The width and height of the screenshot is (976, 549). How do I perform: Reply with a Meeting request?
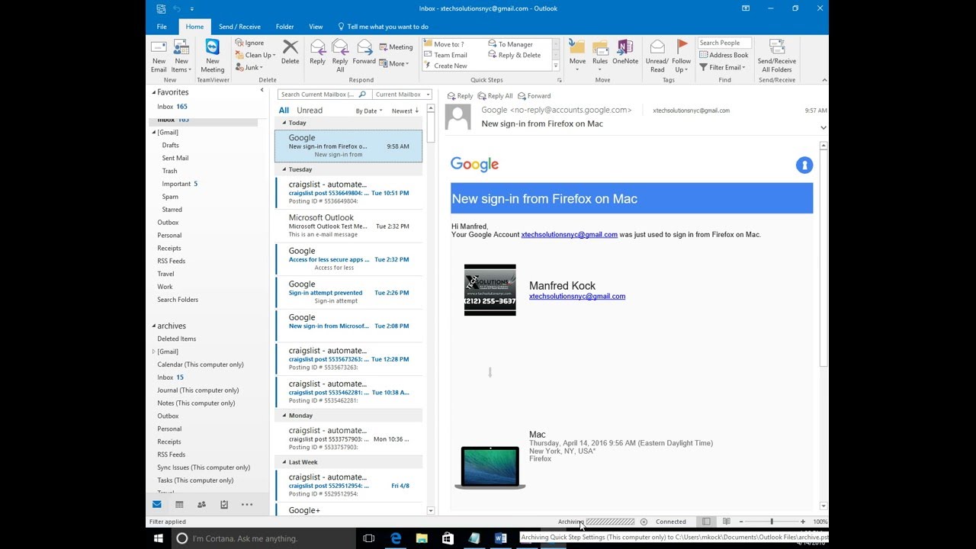tap(396, 47)
